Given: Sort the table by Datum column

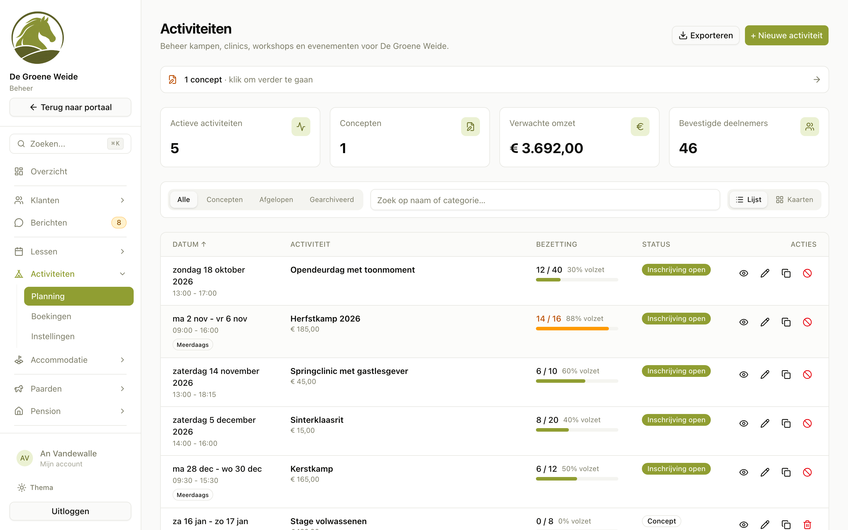Looking at the screenshot, I should tap(189, 244).
